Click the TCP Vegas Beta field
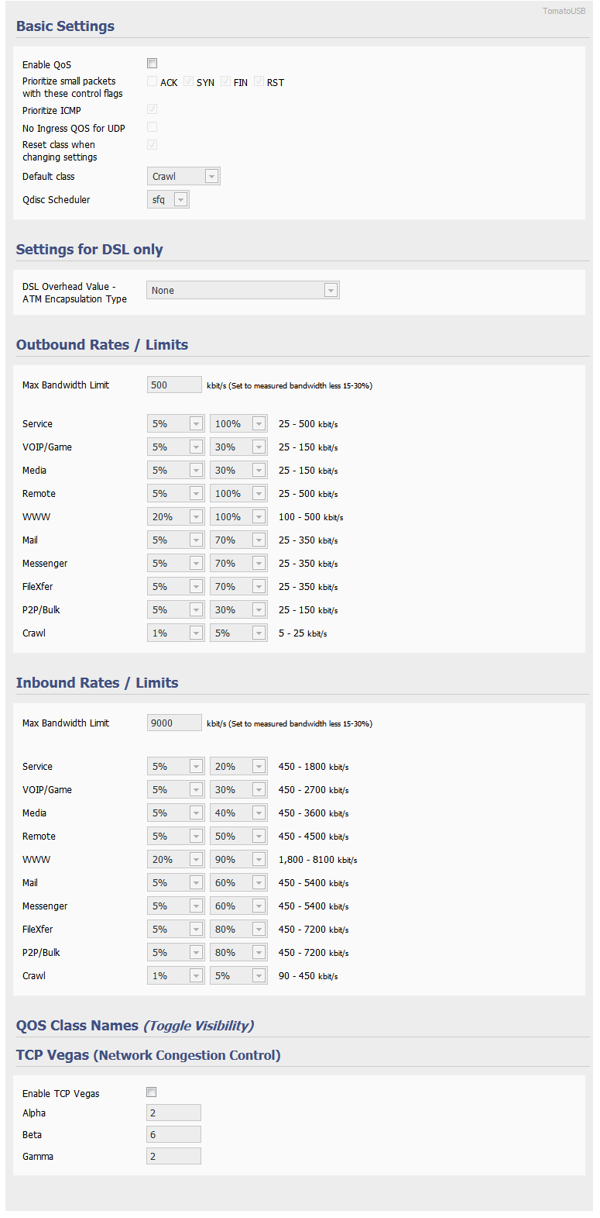Image resolution: width=600 pixels, height=1218 pixels. (x=173, y=1135)
